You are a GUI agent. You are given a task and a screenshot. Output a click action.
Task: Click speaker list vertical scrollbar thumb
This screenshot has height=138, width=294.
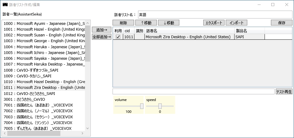tap(88, 43)
